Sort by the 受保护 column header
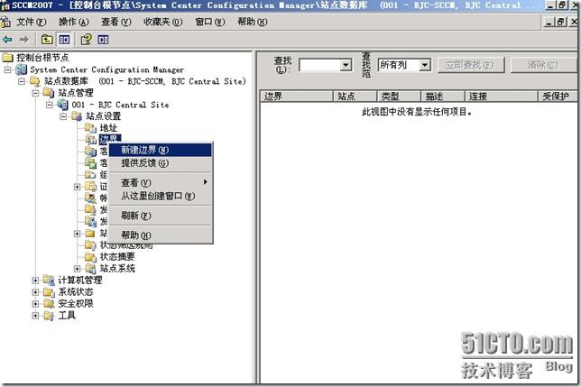The height and width of the screenshot is (387, 581). click(x=558, y=97)
